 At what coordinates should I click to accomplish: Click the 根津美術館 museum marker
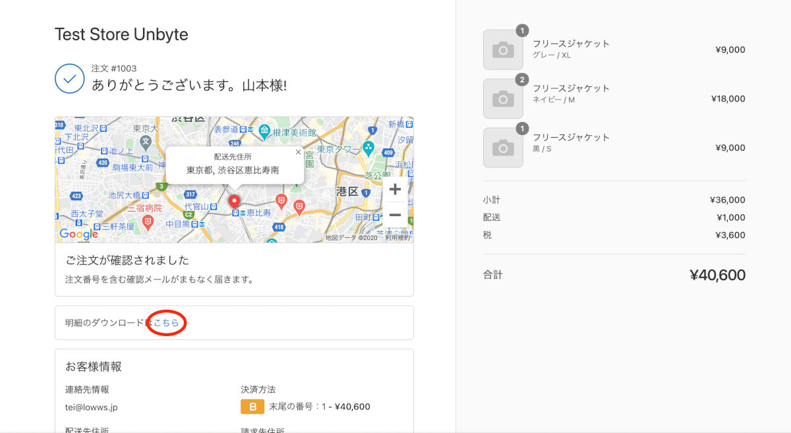pyautogui.click(x=264, y=131)
